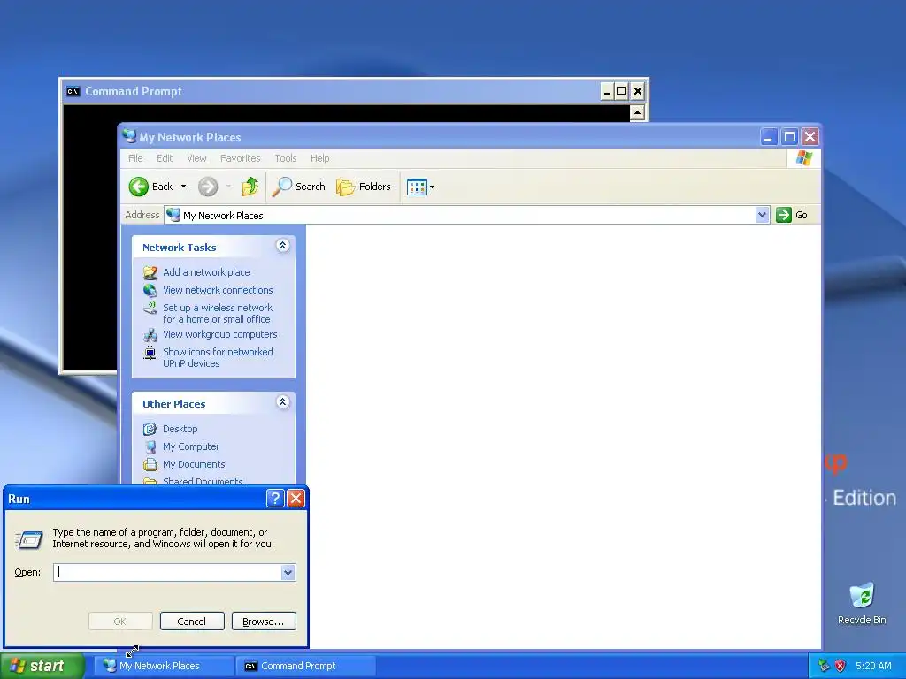The width and height of the screenshot is (906, 679).
Task: Open Search with the magnifier icon
Action: pos(282,187)
